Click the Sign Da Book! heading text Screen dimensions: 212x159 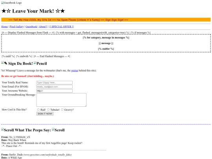tap(20, 64)
